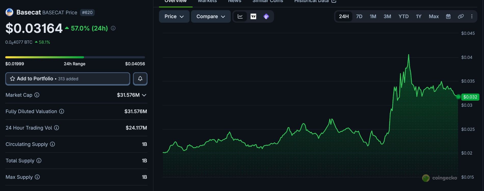Image resolution: width=484 pixels, height=191 pixels.
Task: Click the price alert bell icon
Action: pyautogui.click(x=140, y=79)
